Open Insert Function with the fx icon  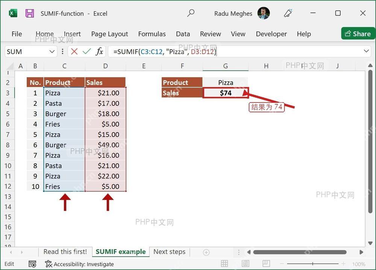coord(99,51)
